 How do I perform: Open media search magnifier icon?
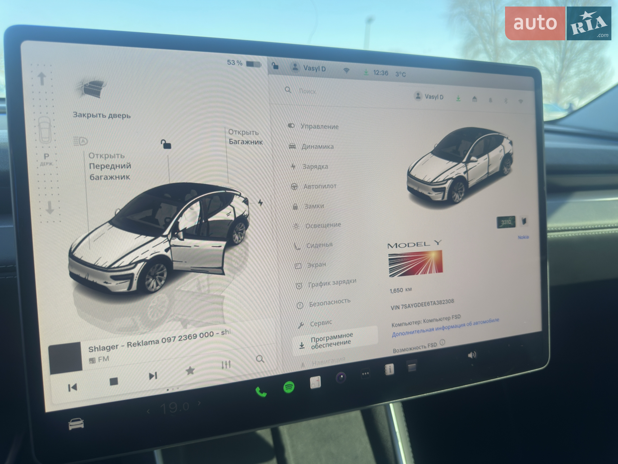[x=260, y=359]
